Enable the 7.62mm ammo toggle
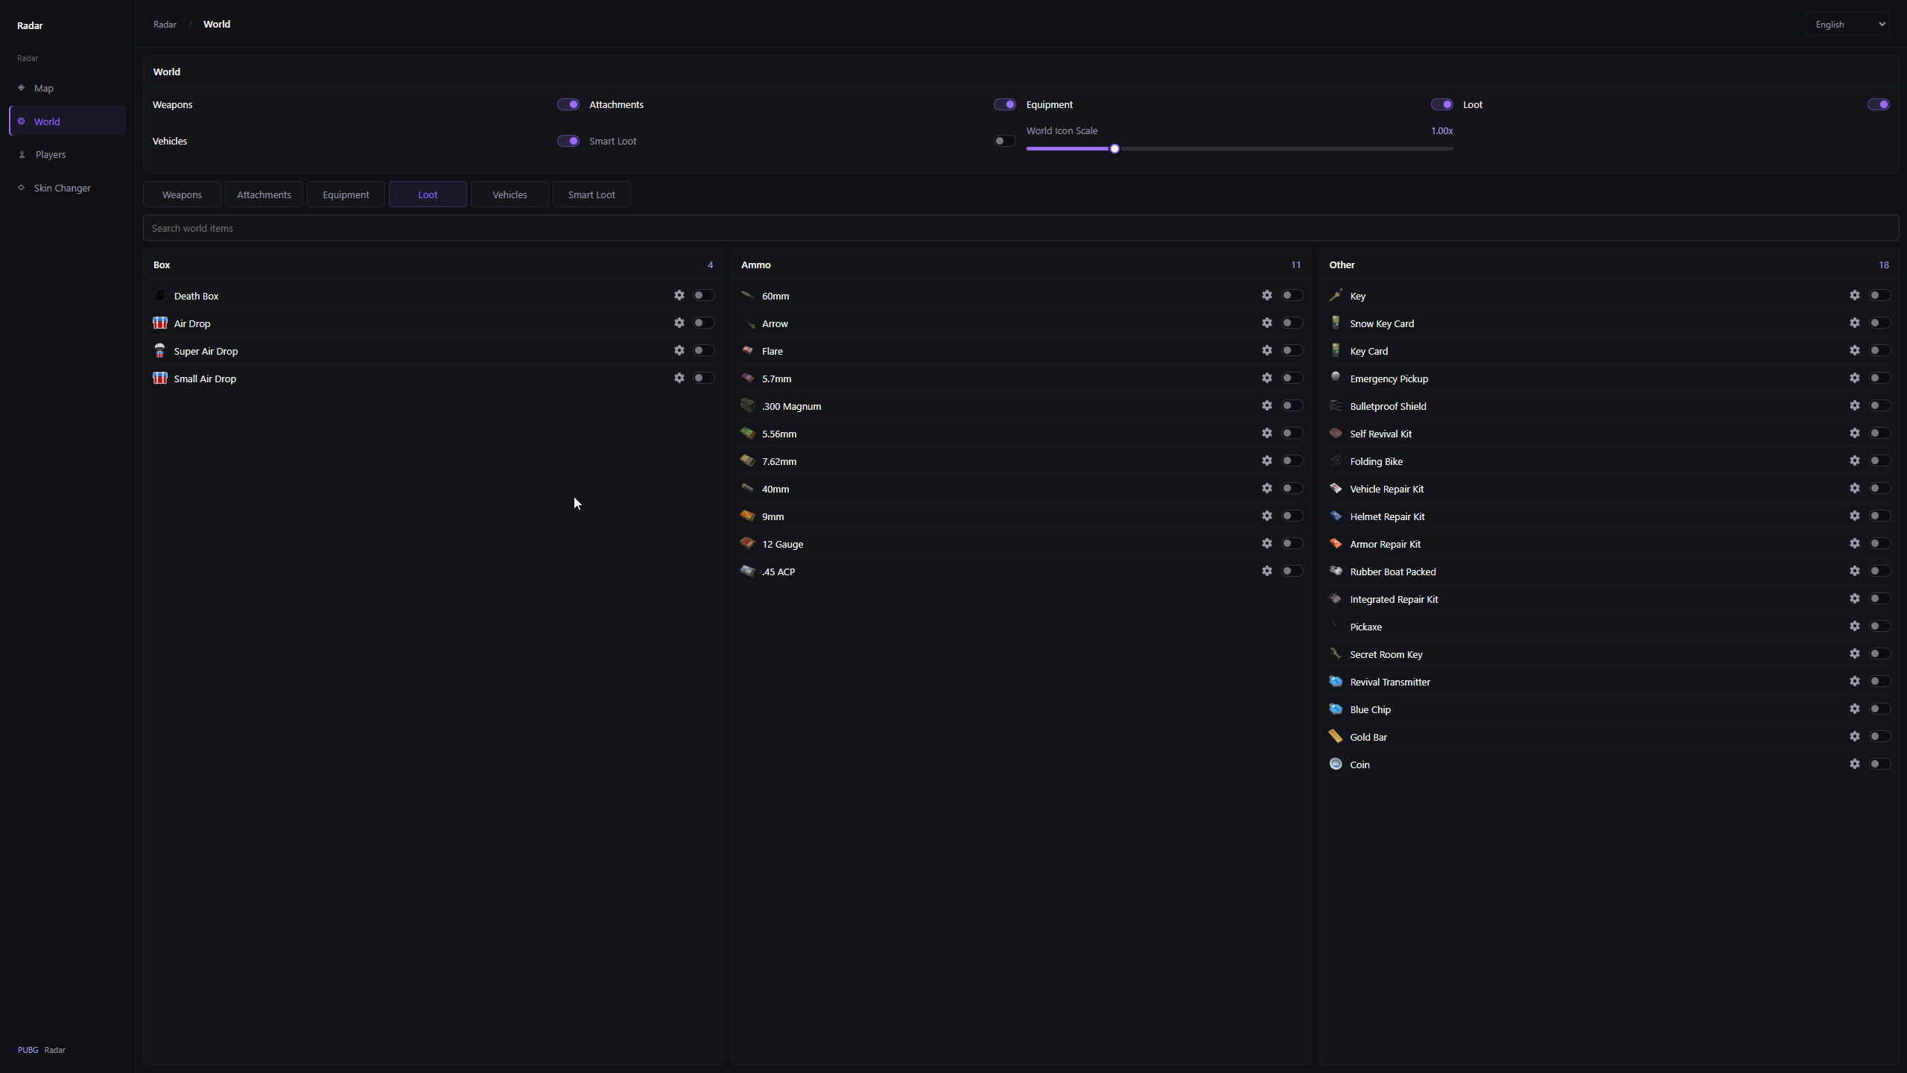1907x1073 pixels. coord(1292,460)
